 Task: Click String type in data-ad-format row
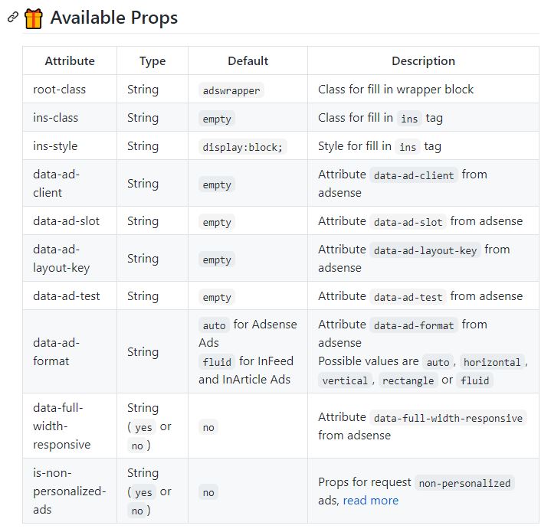tap(143, 352)
